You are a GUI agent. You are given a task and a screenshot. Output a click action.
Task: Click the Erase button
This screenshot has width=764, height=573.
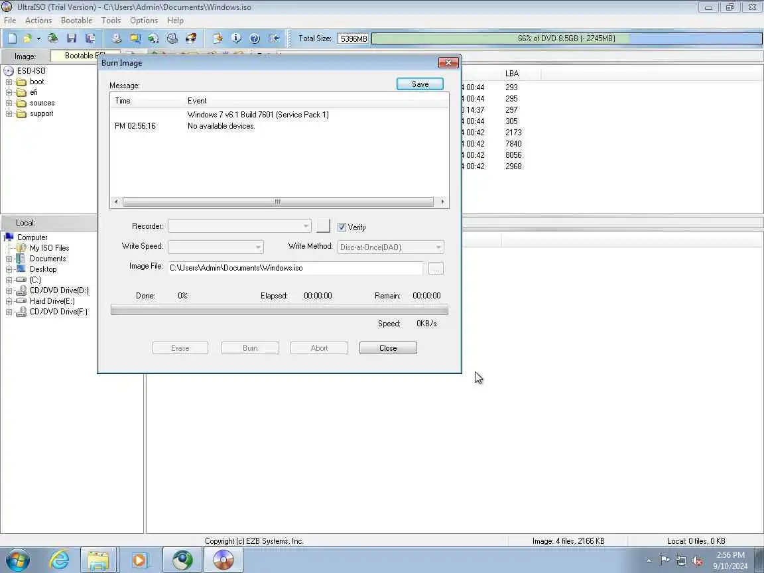pos(180,348)
